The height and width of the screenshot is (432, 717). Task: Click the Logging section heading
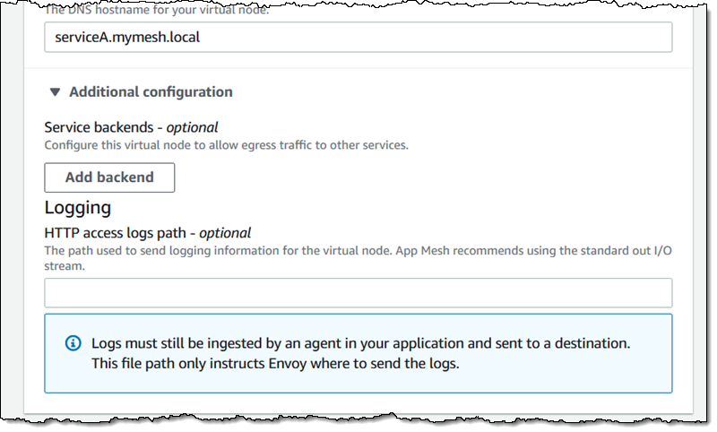click(x=78, y=208)
